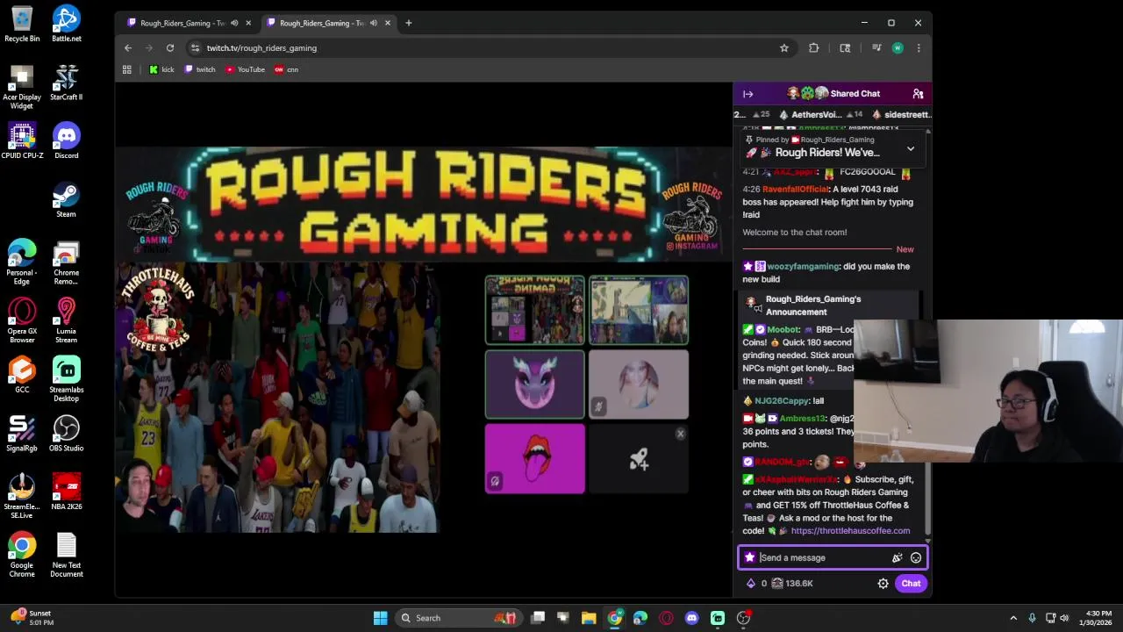Open the kick bookmark
This screenshot has width=1123, height=632.
pos(161,69)
